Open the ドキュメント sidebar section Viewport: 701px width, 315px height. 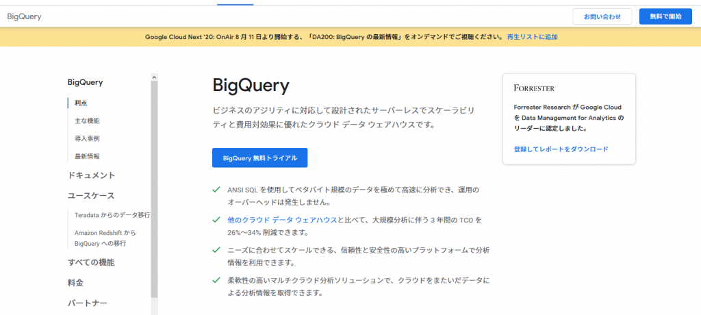[x=92, y=175]
